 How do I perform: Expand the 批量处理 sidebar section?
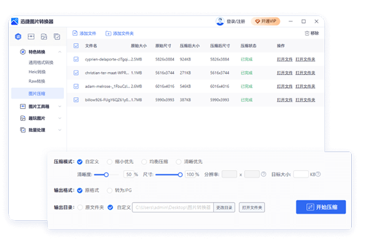[x=60, y=130]
